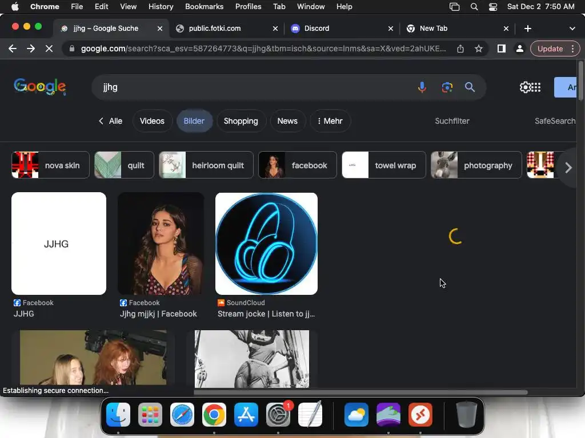Open the Jjhg mjjkj woman image
This screenshot has width=585, height=438.
tap(161, 244)
